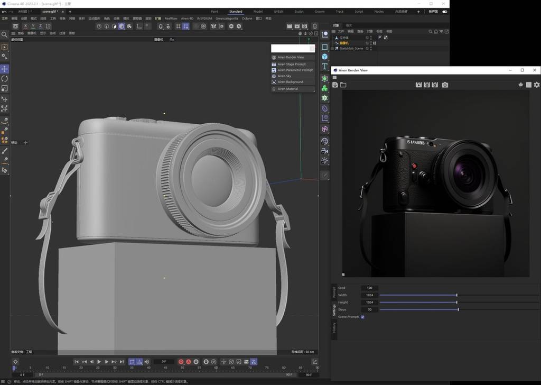This screenshot has height=385, width=541.
Task: Select the Move tool in left toolbar
Action: click(4, 69)
